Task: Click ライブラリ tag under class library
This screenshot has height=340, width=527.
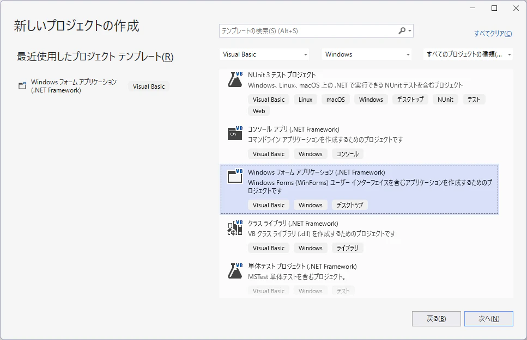Action: tap(348, 248)
